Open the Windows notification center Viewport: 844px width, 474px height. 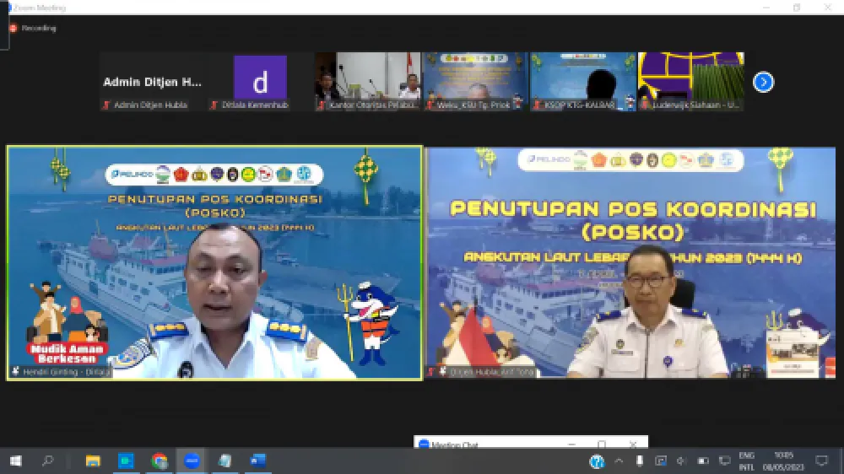coord(821,461)
